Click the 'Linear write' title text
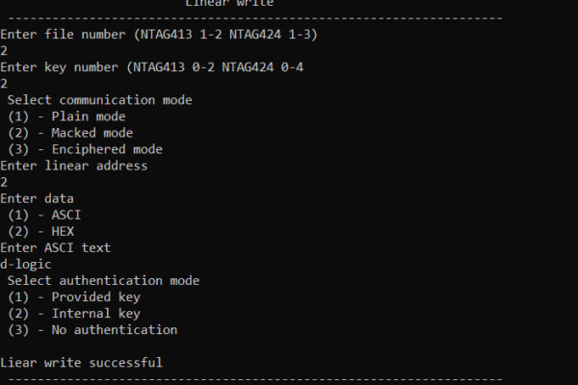578x385 pixels. coord(229,3)
